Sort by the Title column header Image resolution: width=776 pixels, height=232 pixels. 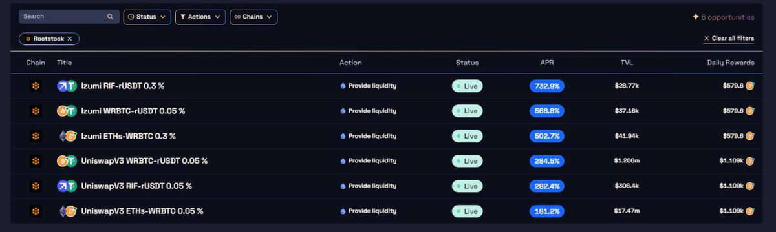64,63
